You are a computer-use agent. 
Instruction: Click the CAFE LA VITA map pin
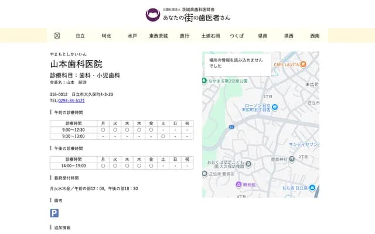pos(303,64)
